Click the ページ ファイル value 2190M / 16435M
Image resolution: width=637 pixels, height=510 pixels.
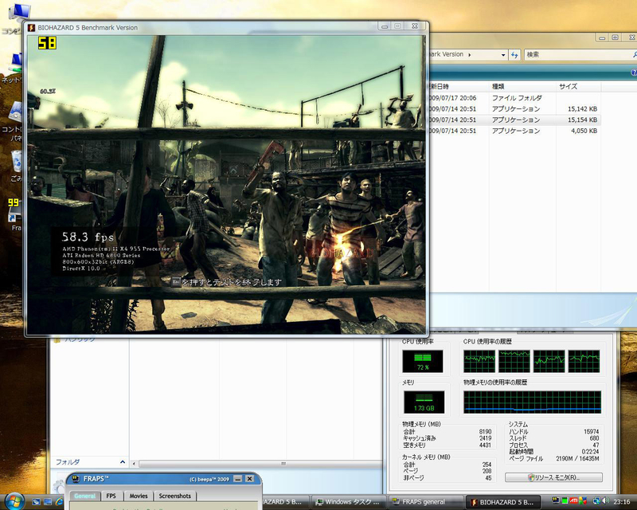(x=577, y=458)
